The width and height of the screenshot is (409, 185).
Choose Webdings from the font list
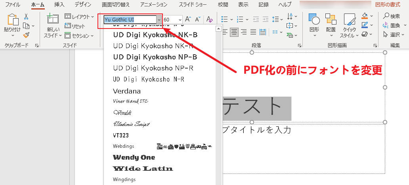pyautogui.click(x=123, y=146)
